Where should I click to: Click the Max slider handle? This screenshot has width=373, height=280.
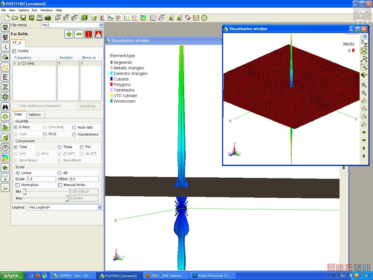click(x=67, y=198)
